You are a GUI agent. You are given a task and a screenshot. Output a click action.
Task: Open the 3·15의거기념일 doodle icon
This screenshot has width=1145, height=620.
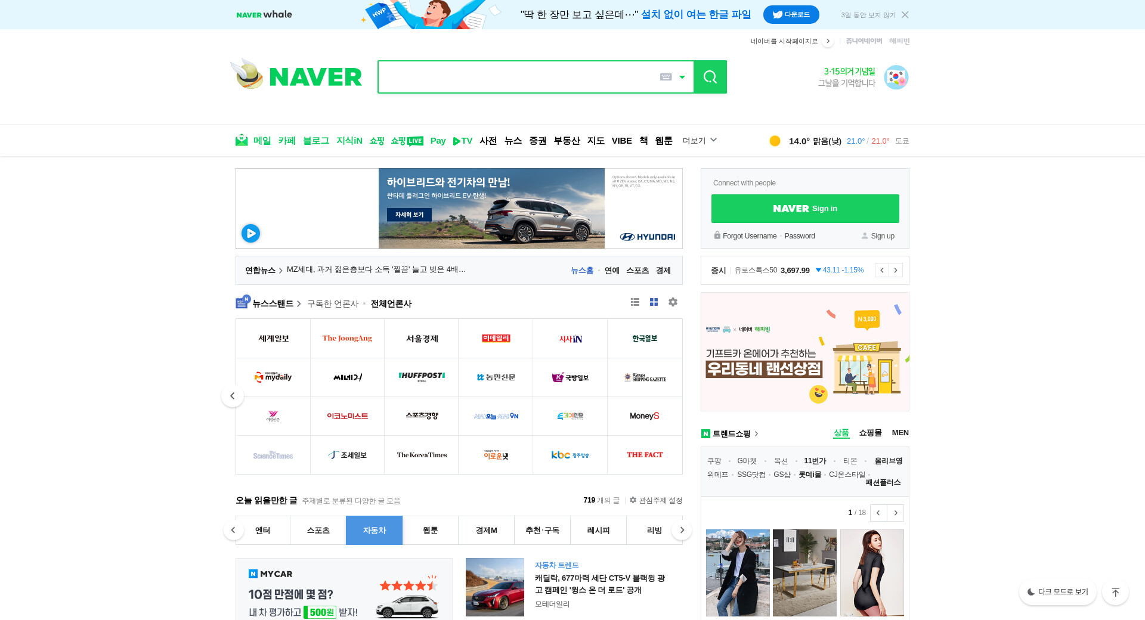[x=896, y=77]
